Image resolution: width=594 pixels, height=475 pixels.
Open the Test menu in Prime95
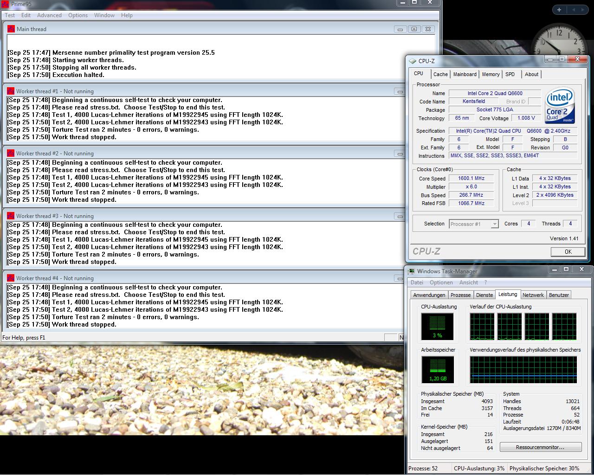click(x=10, y=15)
